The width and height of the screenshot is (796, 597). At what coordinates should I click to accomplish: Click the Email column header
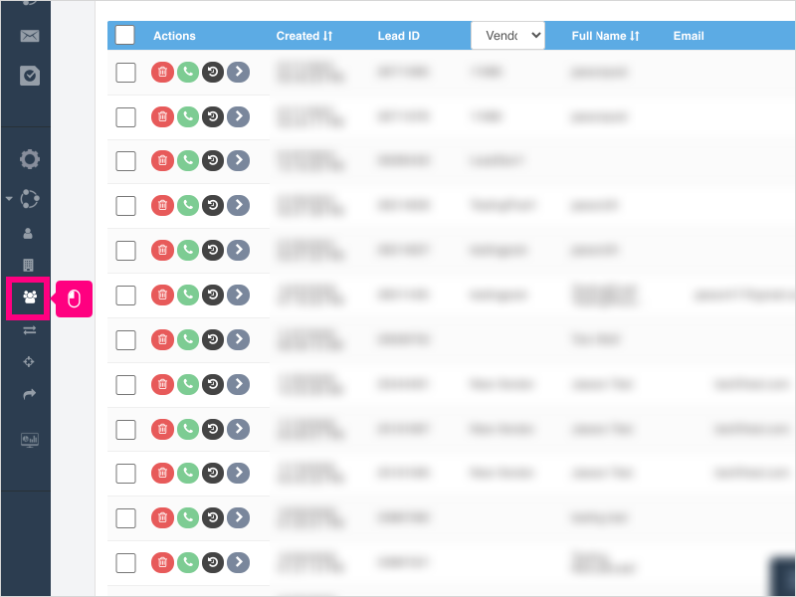pyautogui.click(x=689, y=36)
